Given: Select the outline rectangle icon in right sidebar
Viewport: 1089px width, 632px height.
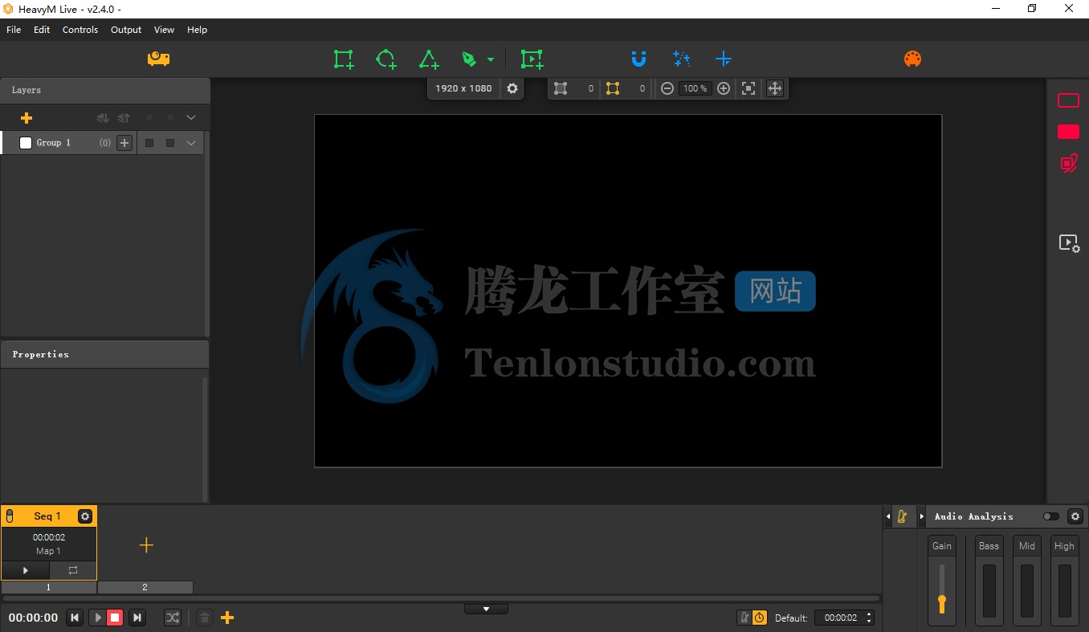Looking at the screenshot, I should pyautogui.click(x=1068, y=100).
